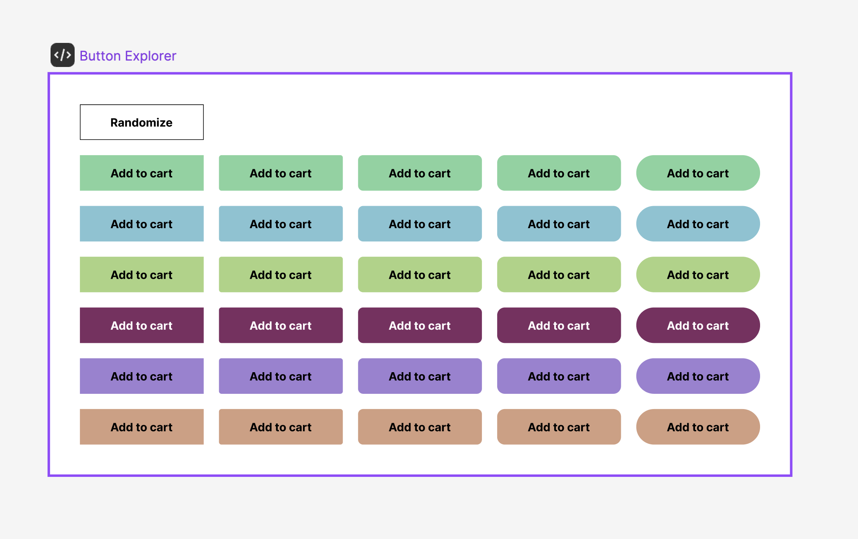Click the square-cornered blue Add to cart button
Screen dimensions: 858x539
point(142,224)
